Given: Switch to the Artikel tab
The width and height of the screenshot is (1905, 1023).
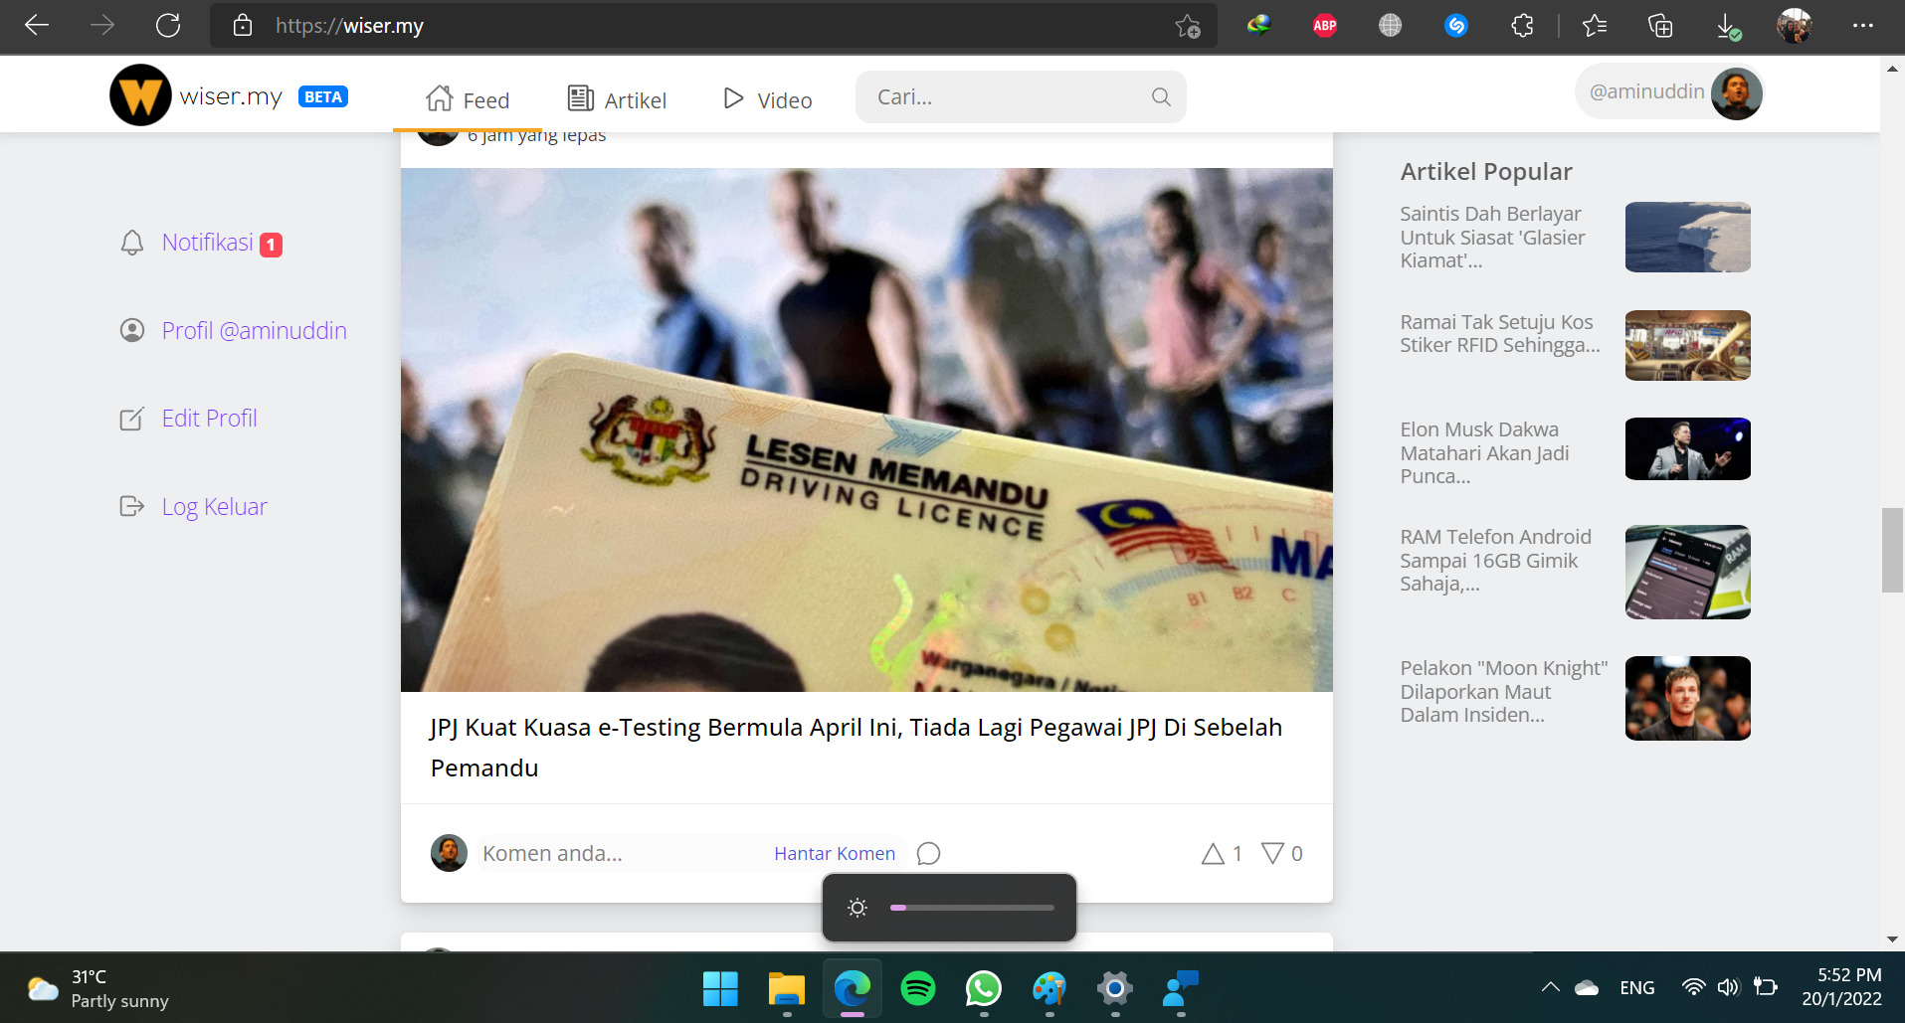Looking at the screenshot, I should click(x=617, y=99).
